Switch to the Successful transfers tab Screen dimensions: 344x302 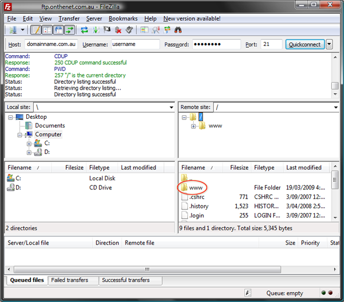[x=131, y=280]
